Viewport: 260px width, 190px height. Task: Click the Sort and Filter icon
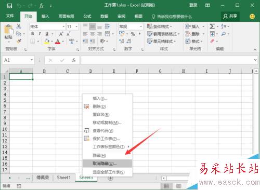point(224,26)
